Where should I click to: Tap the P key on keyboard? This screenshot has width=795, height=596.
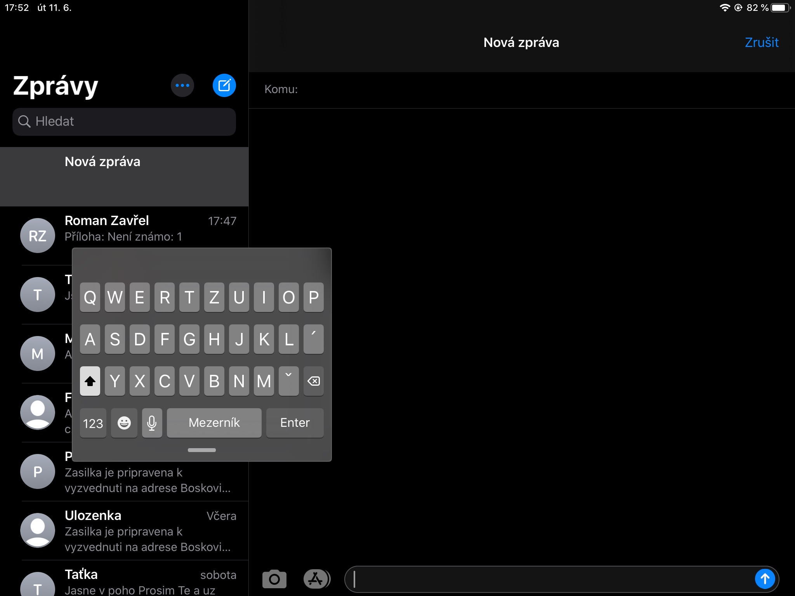tap(314, 297)
